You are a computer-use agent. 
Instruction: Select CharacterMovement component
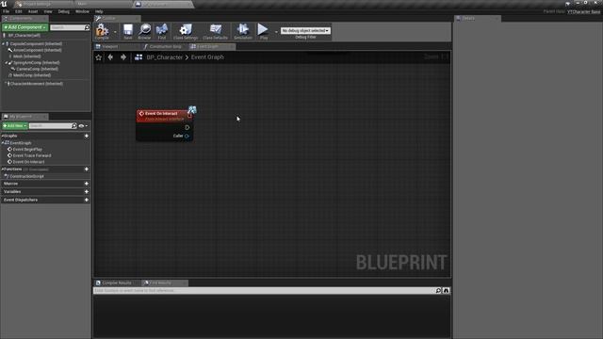click(x=36, y=84)
